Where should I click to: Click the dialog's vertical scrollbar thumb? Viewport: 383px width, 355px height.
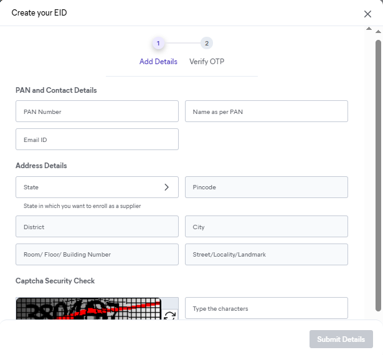coord(378,174)
